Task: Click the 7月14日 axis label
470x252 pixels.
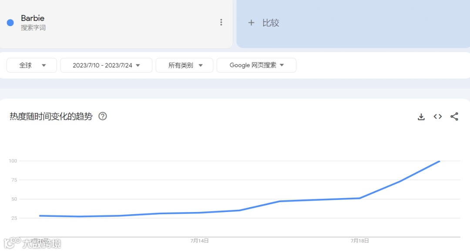Action: (x=200, y=241)
